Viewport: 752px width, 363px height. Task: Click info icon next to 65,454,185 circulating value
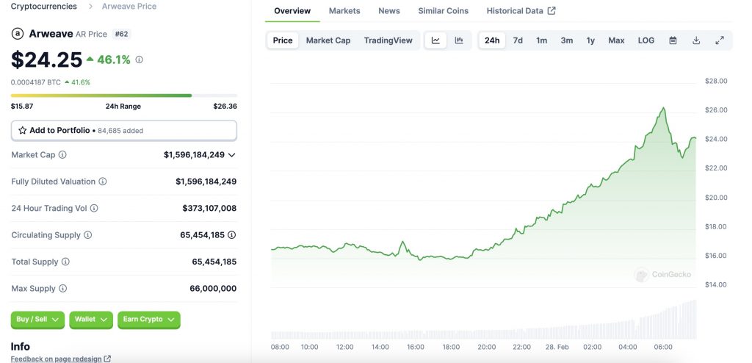(231, 235)
